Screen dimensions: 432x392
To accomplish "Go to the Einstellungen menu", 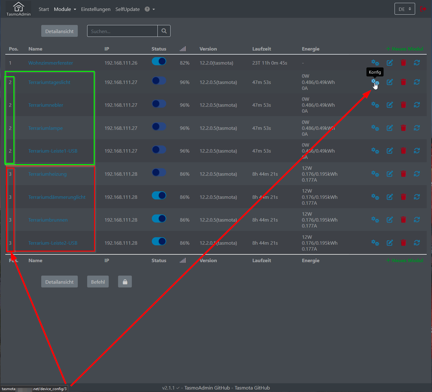I will 96,9.
